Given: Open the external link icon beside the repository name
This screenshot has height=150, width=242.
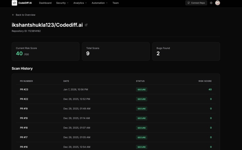Looking at the screenshot, I should 86,25.
